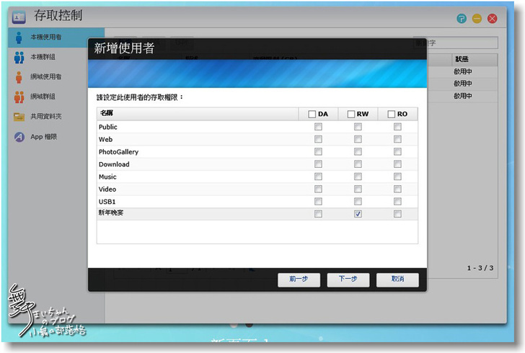The height and width of the screenshot is (353, 525).
Task: Check DA for the USB1 folder
Action: [318, 202]
